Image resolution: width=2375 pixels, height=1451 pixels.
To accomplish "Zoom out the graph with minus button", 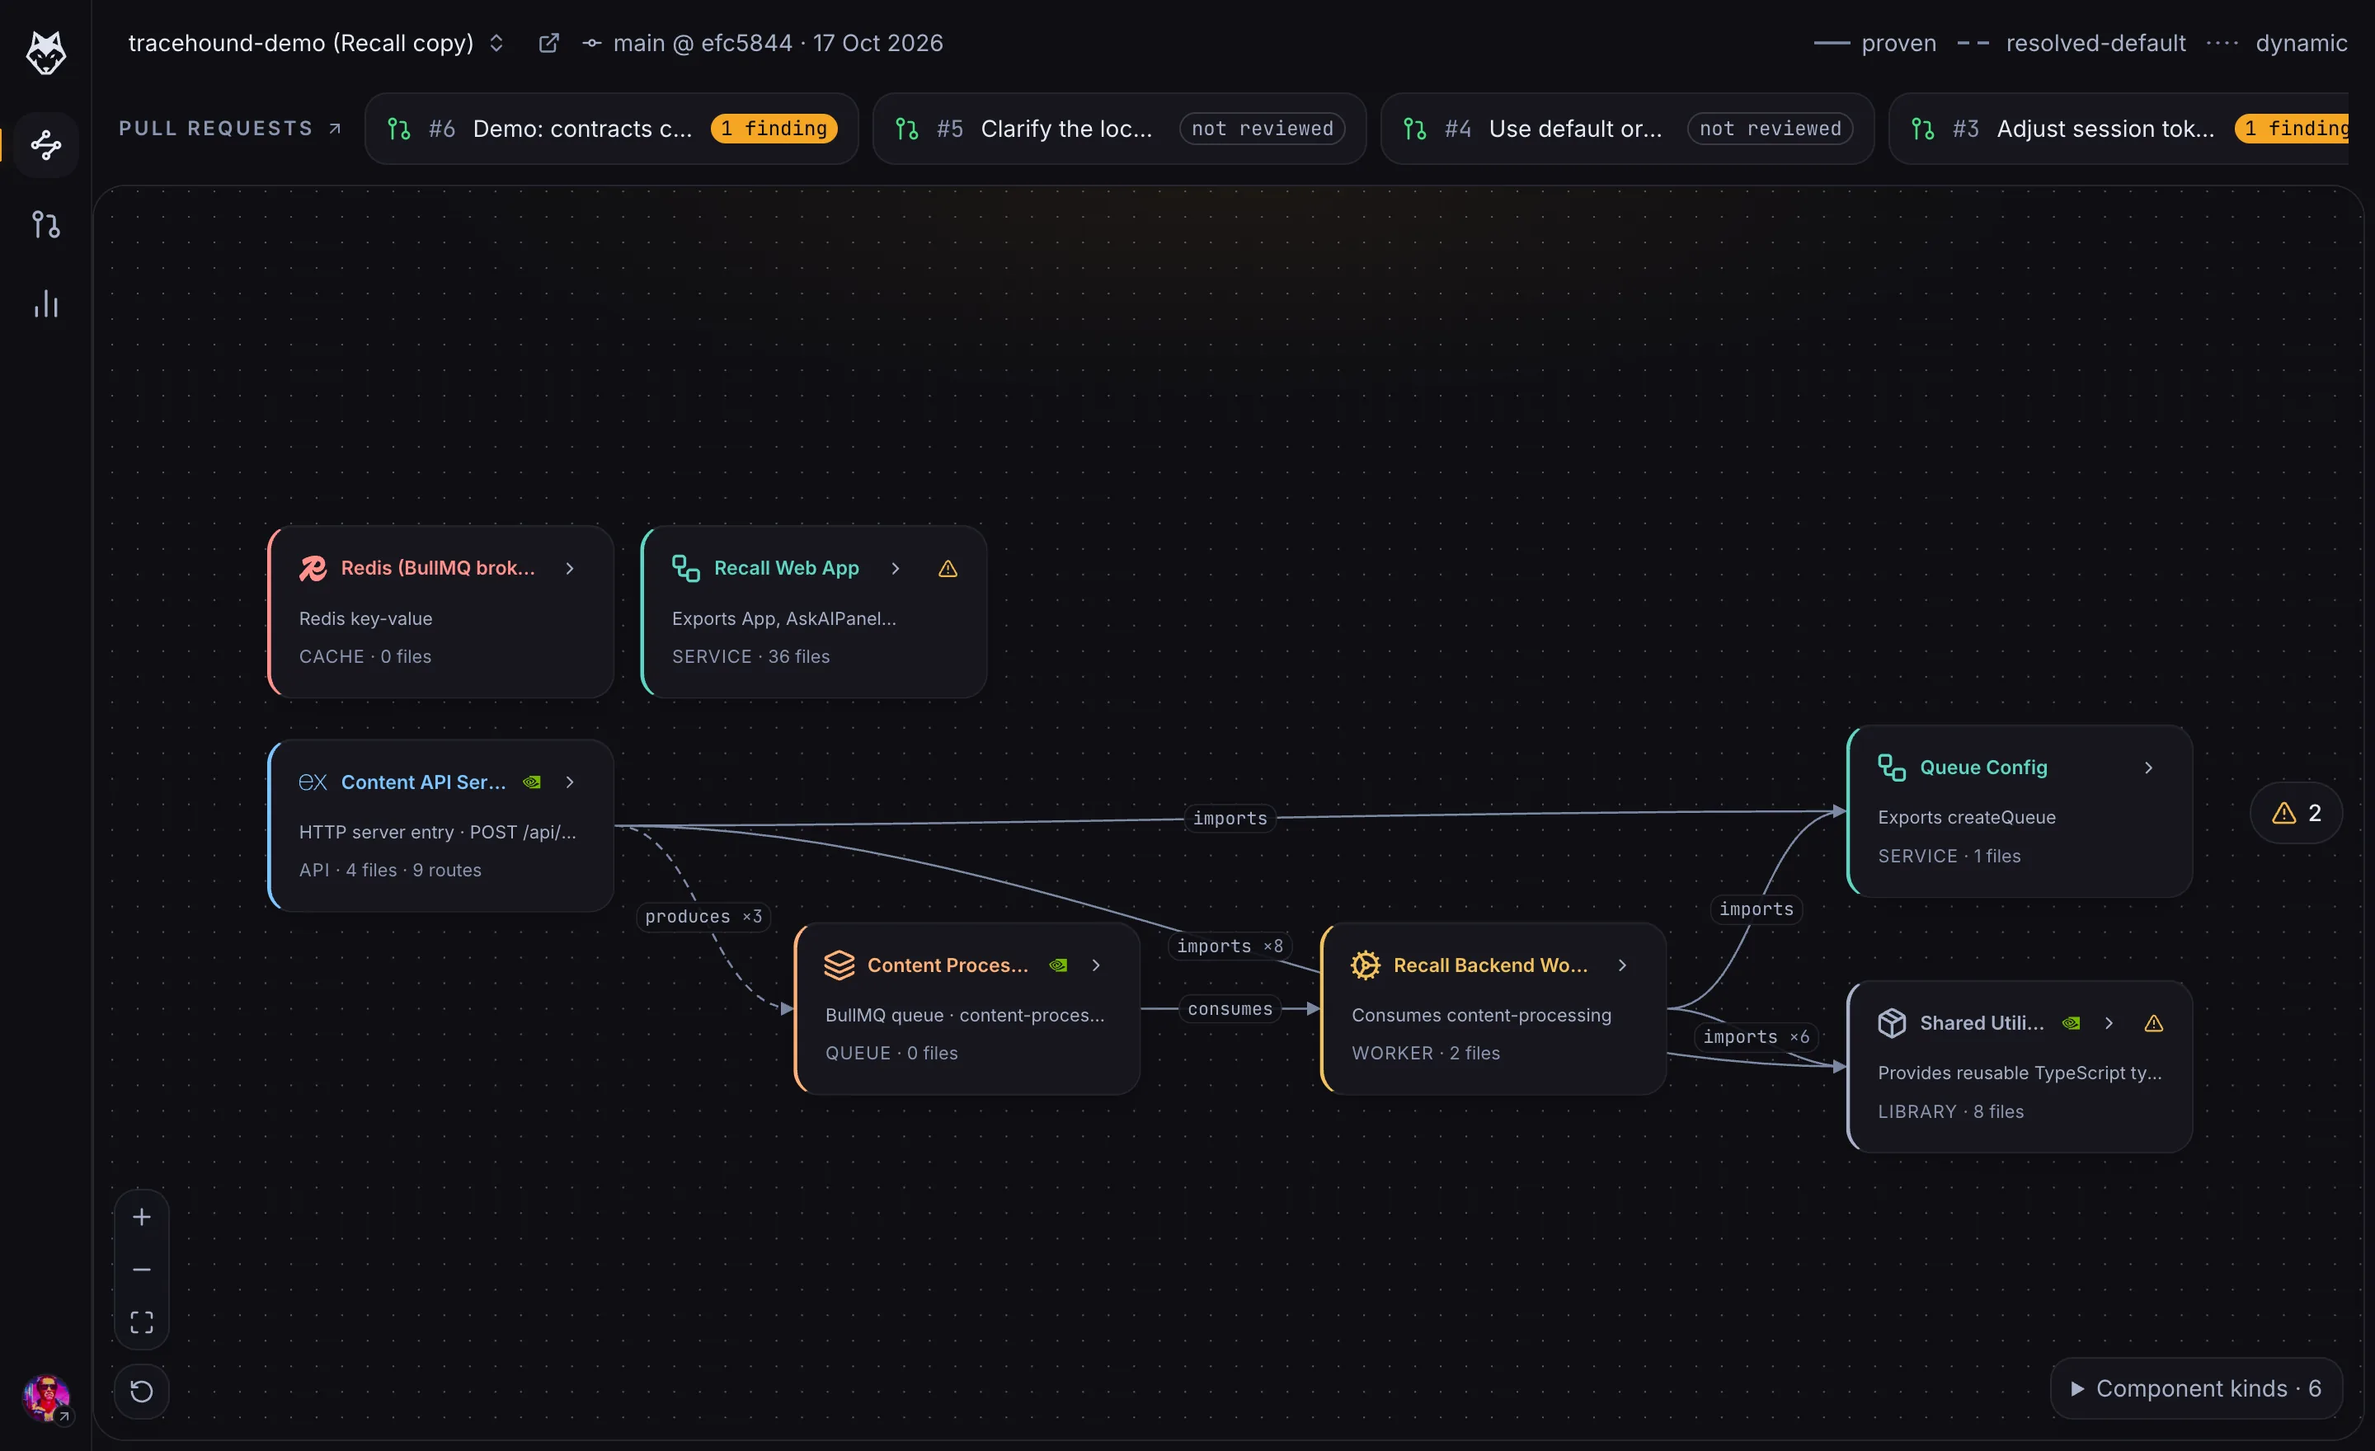I will 142,1270.
